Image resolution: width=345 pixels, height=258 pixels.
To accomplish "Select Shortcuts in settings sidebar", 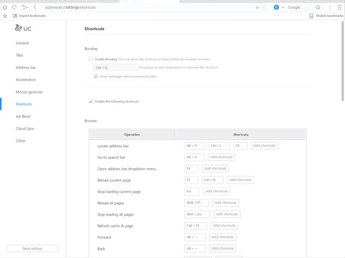I will point(24,104).
